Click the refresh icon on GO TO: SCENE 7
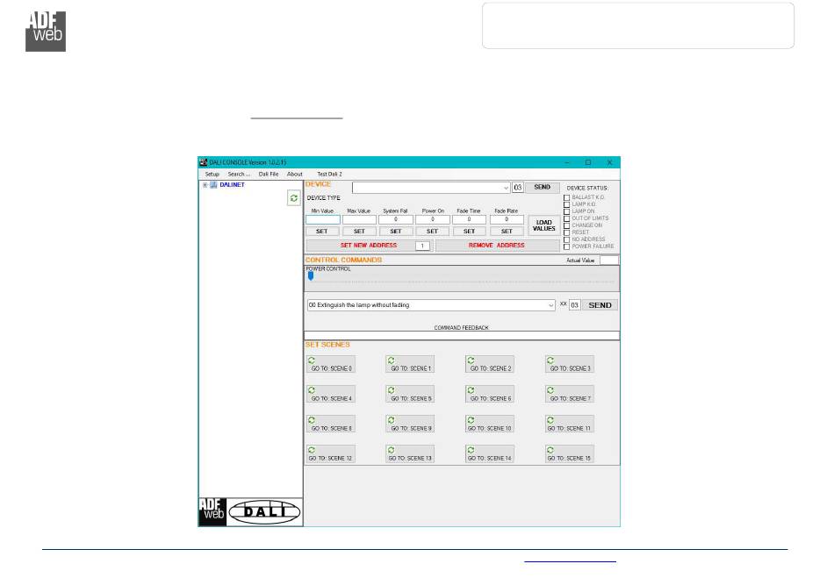The height and width of the screenshot is (578, 834). click(550, 390)
